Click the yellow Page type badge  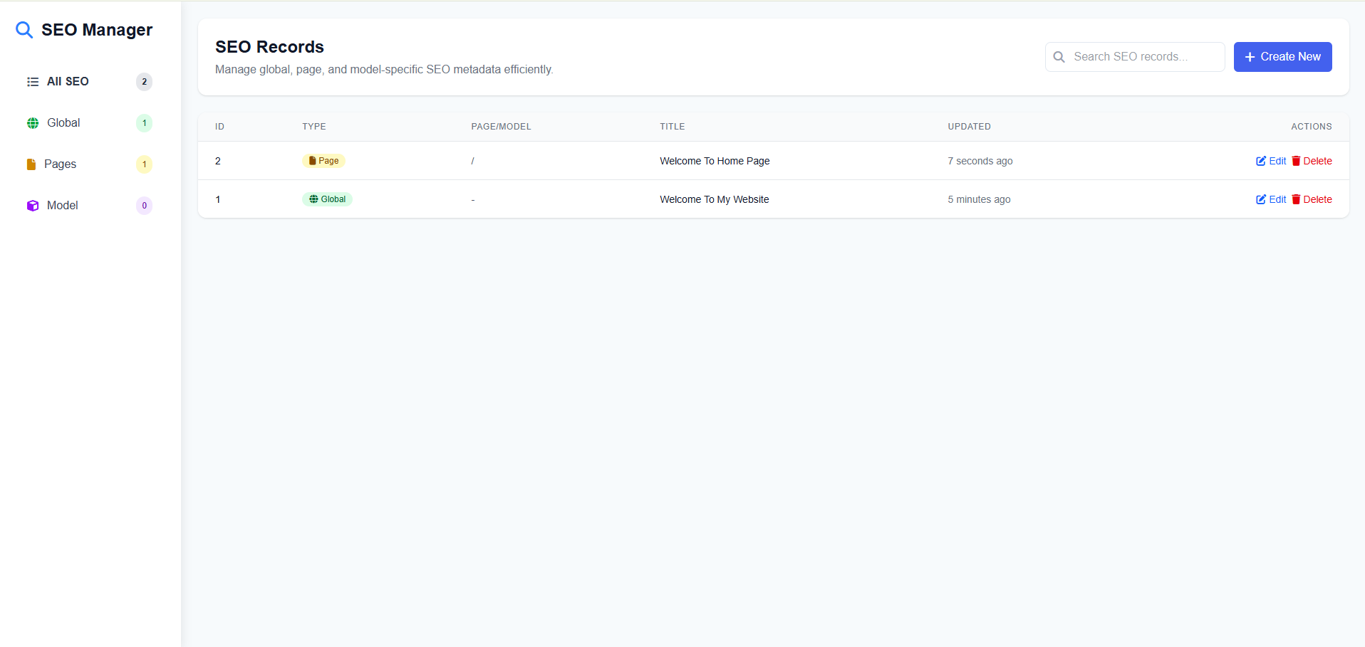(x=323, y=160)
